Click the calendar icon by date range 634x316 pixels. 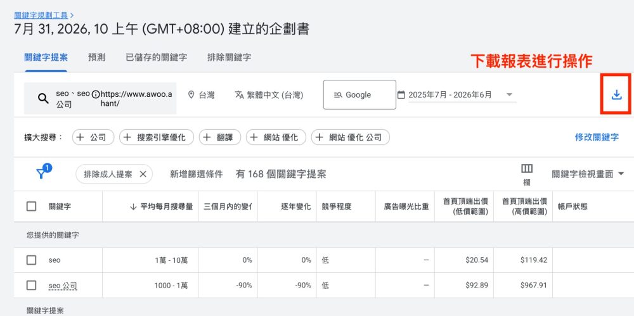tap(401, 95)
